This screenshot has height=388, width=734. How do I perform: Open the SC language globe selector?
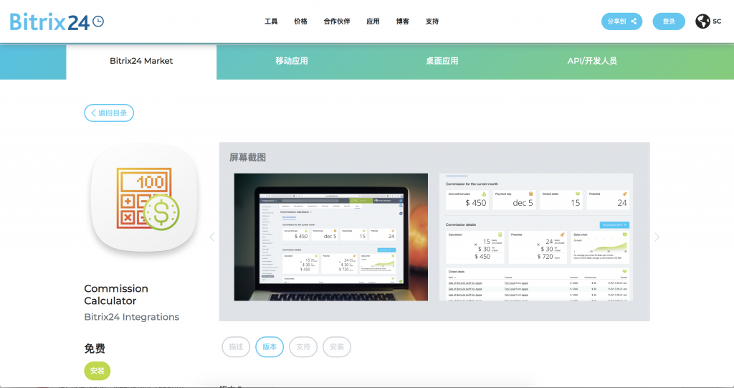[x=708, y=22]
